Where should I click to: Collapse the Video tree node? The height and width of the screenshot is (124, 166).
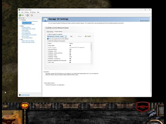pyautogui.click(x=19, y=39)
